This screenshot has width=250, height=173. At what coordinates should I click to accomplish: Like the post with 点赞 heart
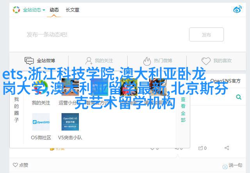point(20,165)
